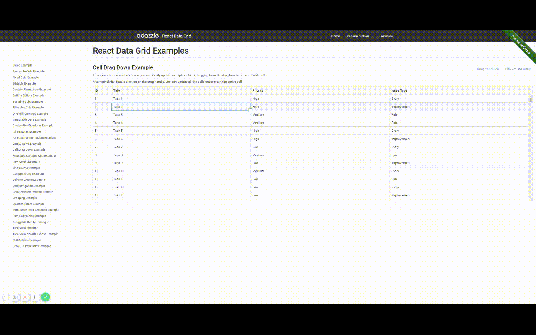Click the green checkmark finish recording button
Screen dimensions: 536x335
point(46,297)
